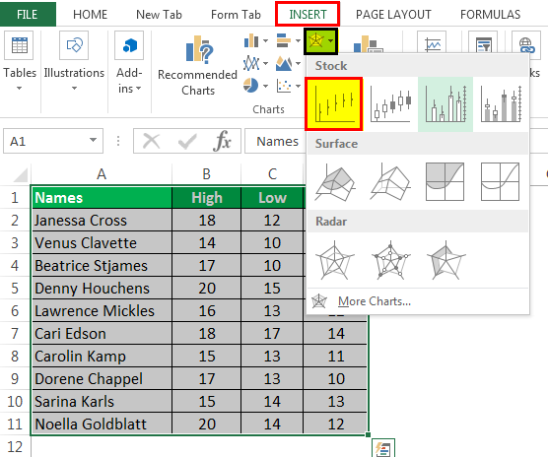Image resolution: width=548 pixels, height=457 pixels.
Task: Choose the Contour surface chart
Action: [445, 181]
